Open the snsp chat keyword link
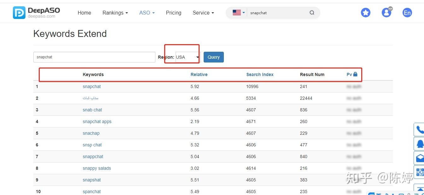The image size is (424, 195). (92, 145)
